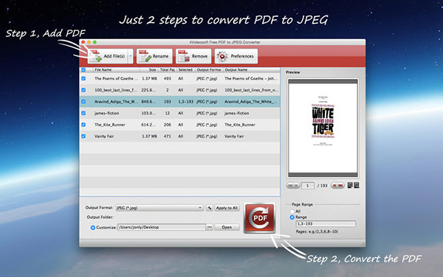Viewport: 443px width, 277px height.
Task: Click the output format cell of Vanity Fair
Action: (207, 136)
